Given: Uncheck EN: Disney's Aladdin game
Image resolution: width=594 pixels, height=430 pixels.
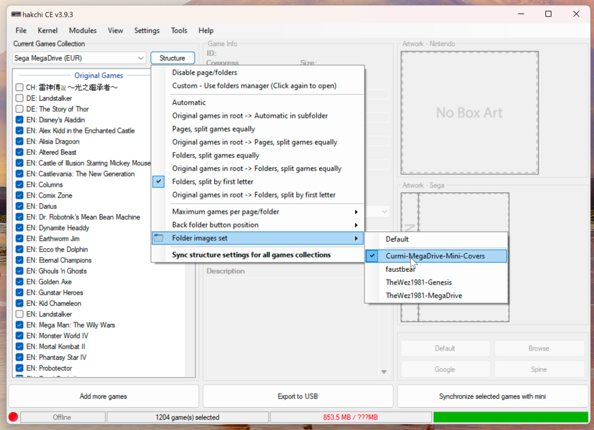Looking at the screenshot, I should pos(20,120).
